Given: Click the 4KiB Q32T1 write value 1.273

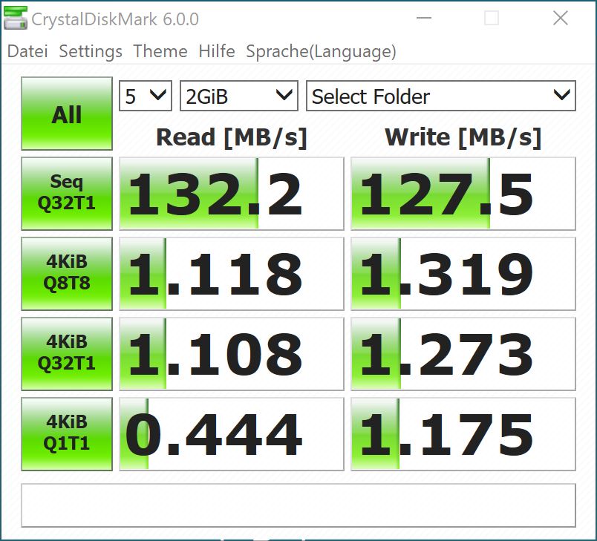Looking at the screenshot, I should 463,354.
